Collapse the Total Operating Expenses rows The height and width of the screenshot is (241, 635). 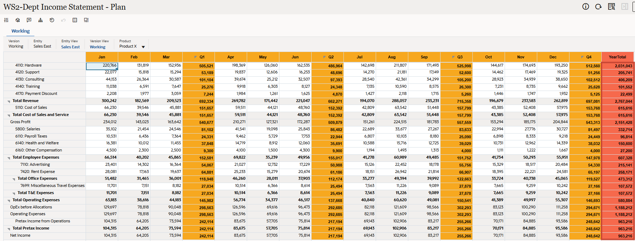click(9, 201)
